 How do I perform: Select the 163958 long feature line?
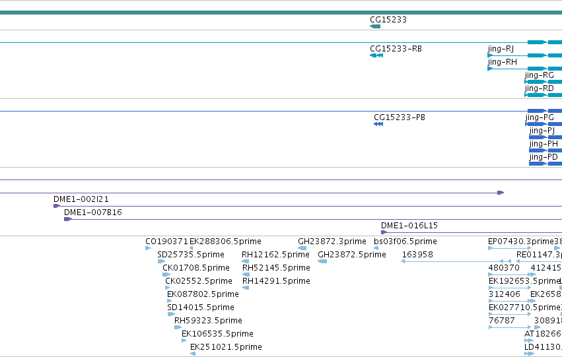click(x=456, y=261)
